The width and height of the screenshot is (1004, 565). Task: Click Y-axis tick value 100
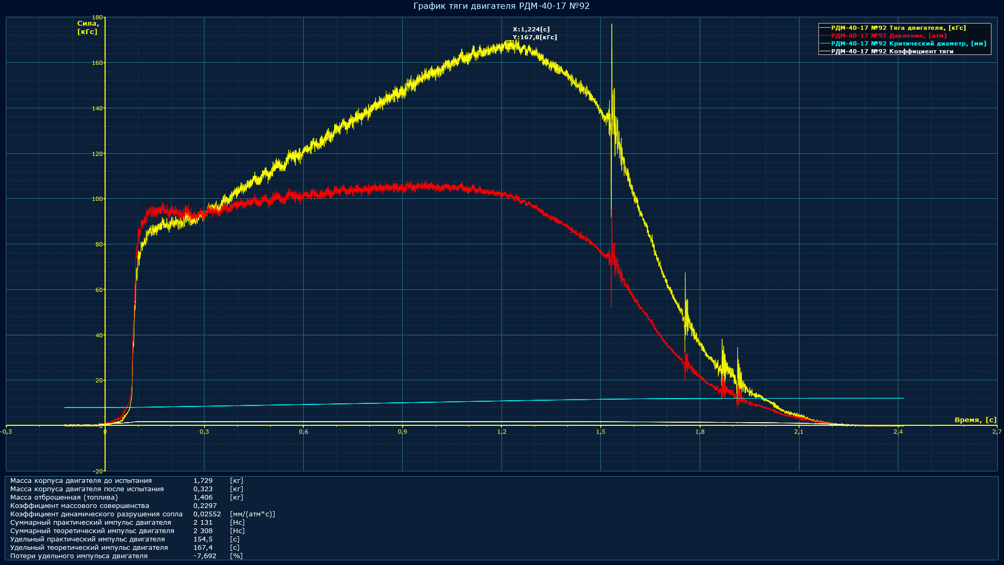[97, 199]
